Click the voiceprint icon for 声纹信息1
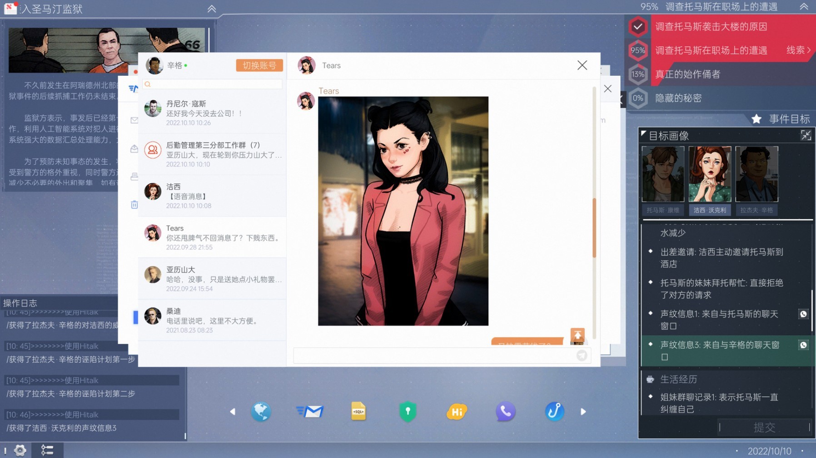 click(803, 314)
